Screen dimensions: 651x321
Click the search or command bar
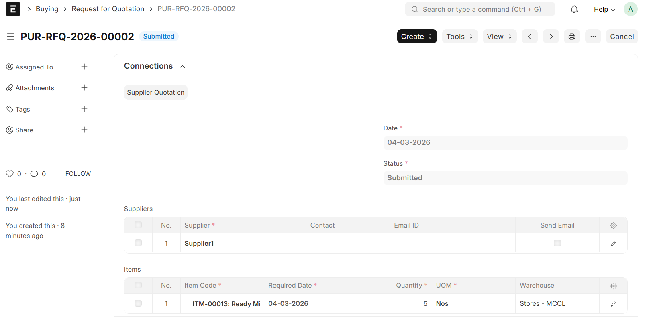click(x=480, y=9)
